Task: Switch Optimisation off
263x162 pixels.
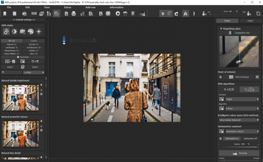Action: coord(250,139)
